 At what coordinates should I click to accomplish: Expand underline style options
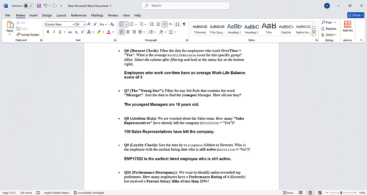pyautogui.click(x=65, y=32)
